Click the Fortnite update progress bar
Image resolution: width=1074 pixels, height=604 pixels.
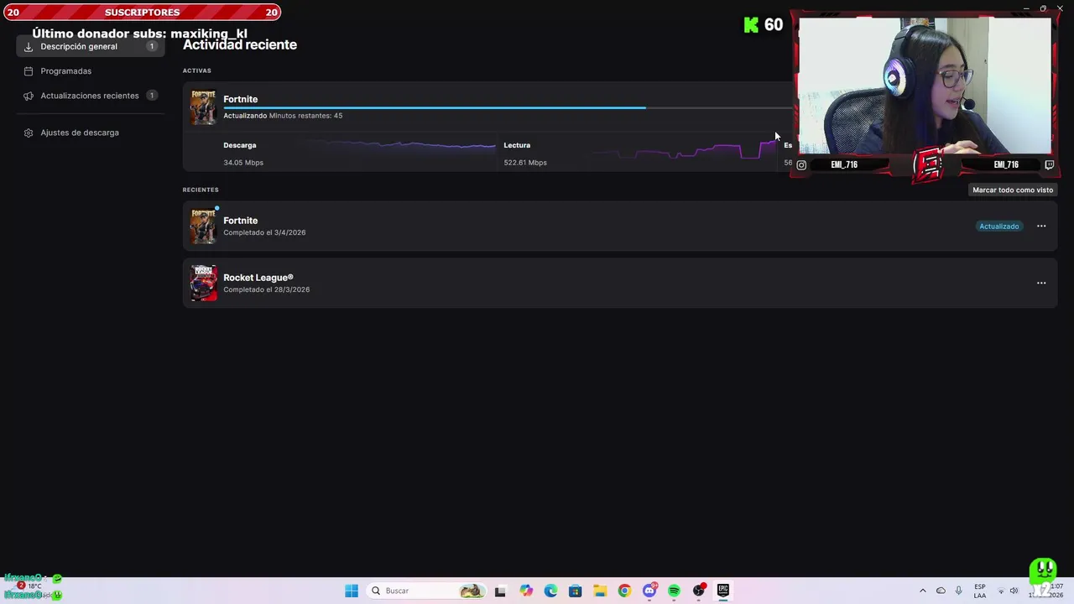[x=508, y=107]
